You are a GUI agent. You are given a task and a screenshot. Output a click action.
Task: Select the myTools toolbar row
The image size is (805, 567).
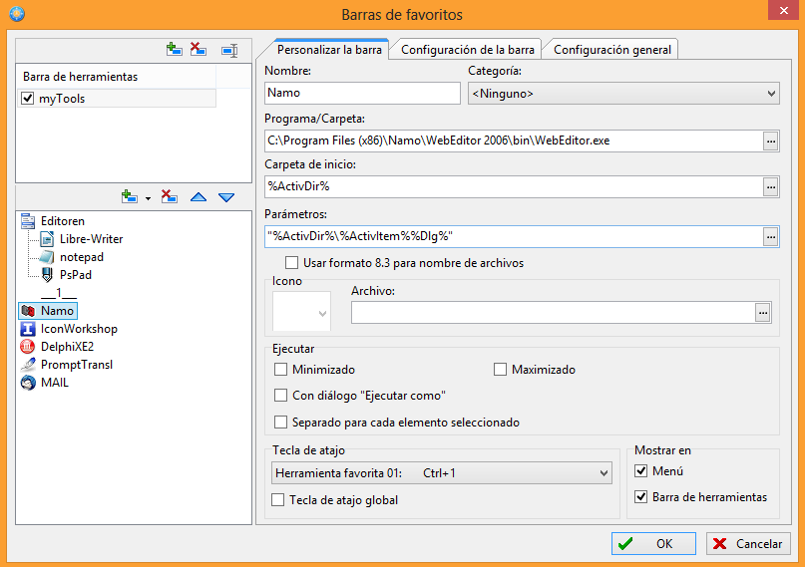pyautogui.click(x=117, y=98)
